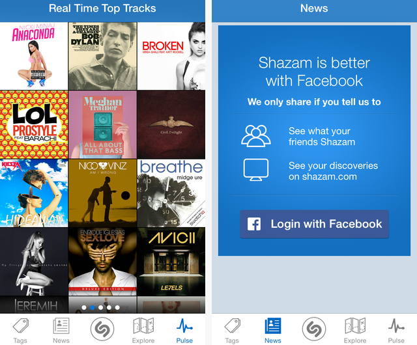Open Nico & Vinz Am I Wrong
The width and height of the screenshot is (417, 345).
tap(103, 193)
